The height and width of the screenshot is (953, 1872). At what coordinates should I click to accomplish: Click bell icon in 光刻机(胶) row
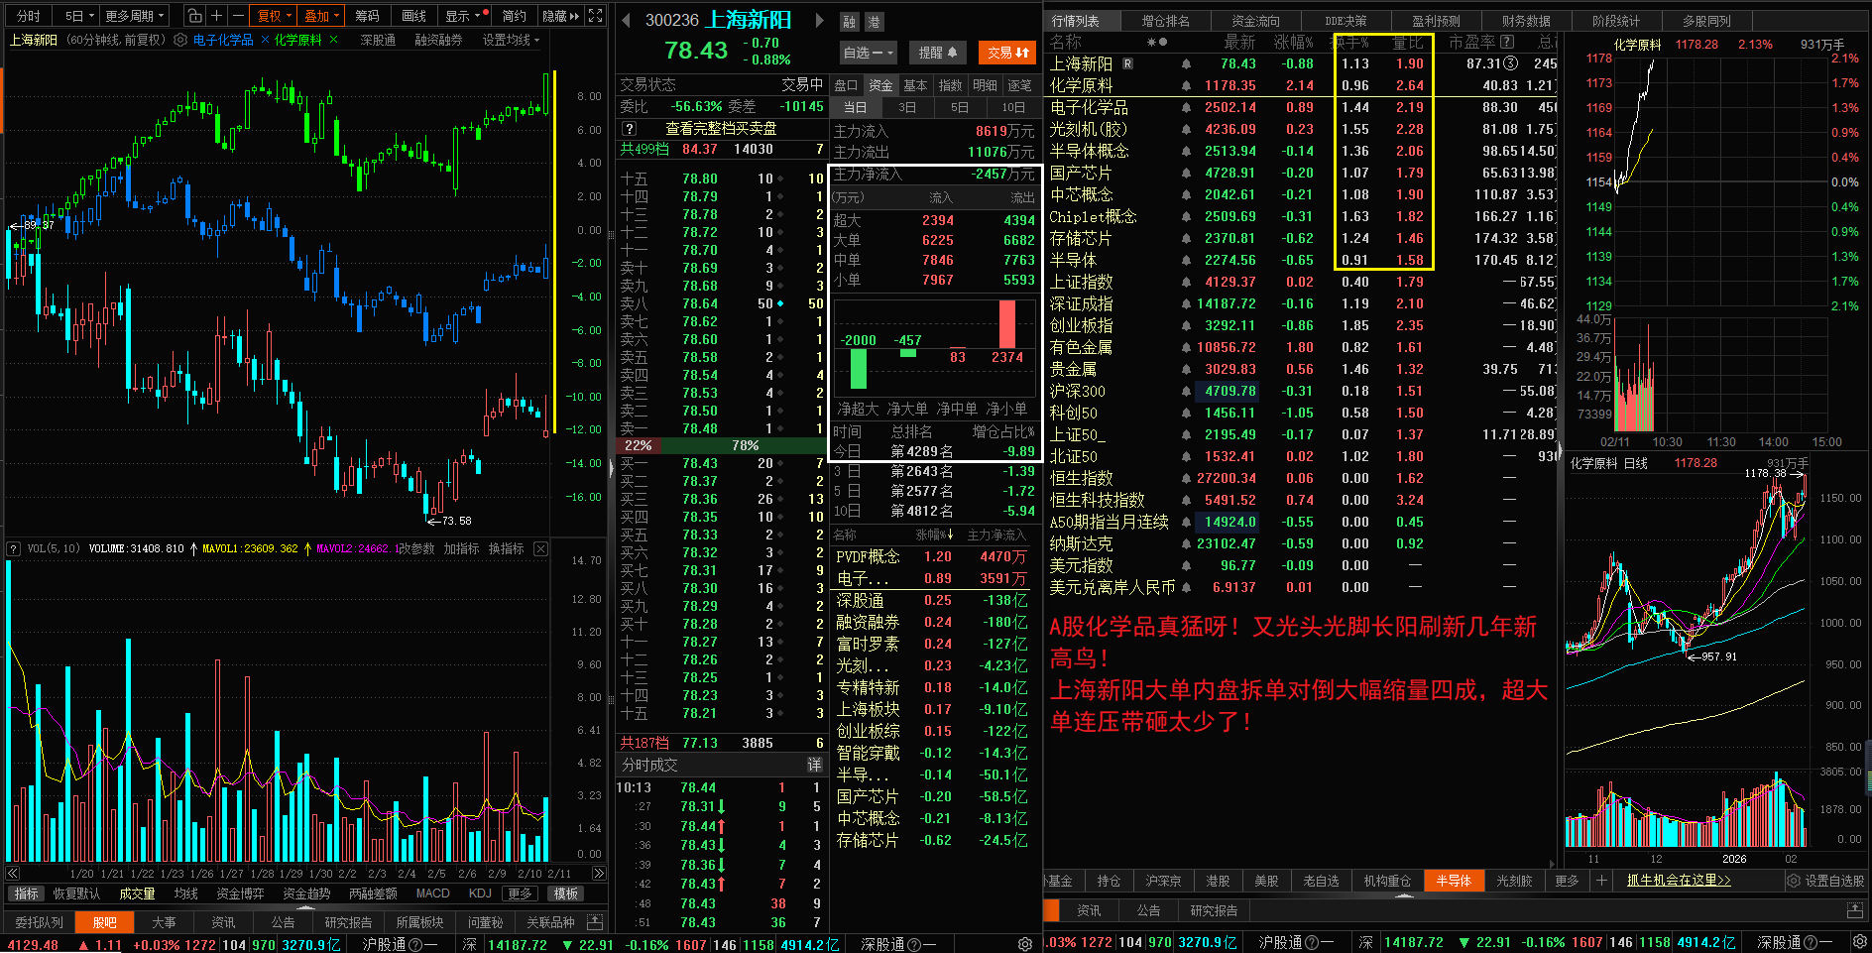pos(1186,129)
